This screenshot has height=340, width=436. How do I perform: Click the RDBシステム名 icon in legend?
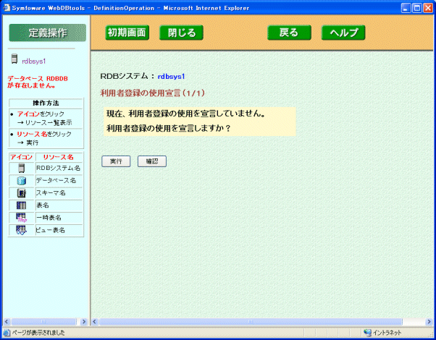tap(21, 168)
